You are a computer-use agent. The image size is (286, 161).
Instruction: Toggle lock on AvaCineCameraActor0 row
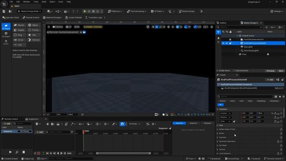click(x=230, y=39)
